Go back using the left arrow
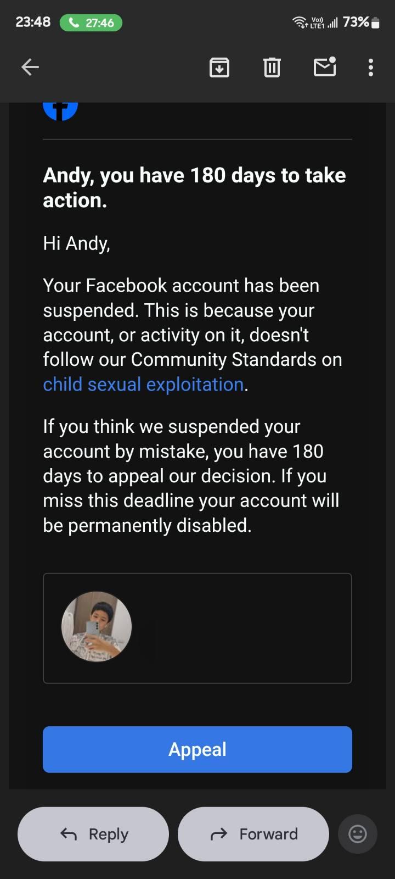Viewport: 395px width, 879px height. coord(30,68)
